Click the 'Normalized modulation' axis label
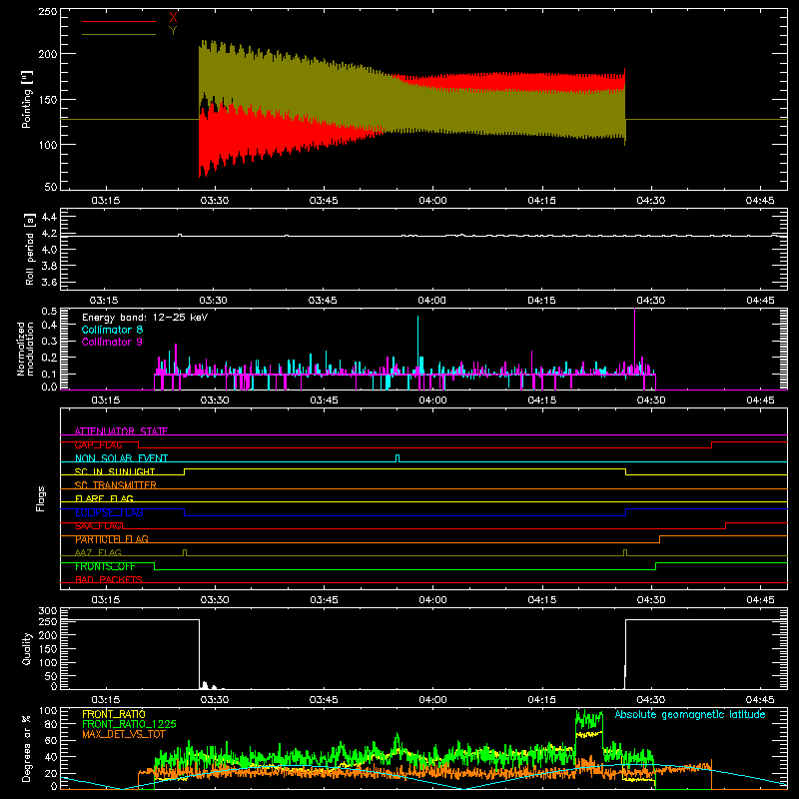 click(26, 349)
